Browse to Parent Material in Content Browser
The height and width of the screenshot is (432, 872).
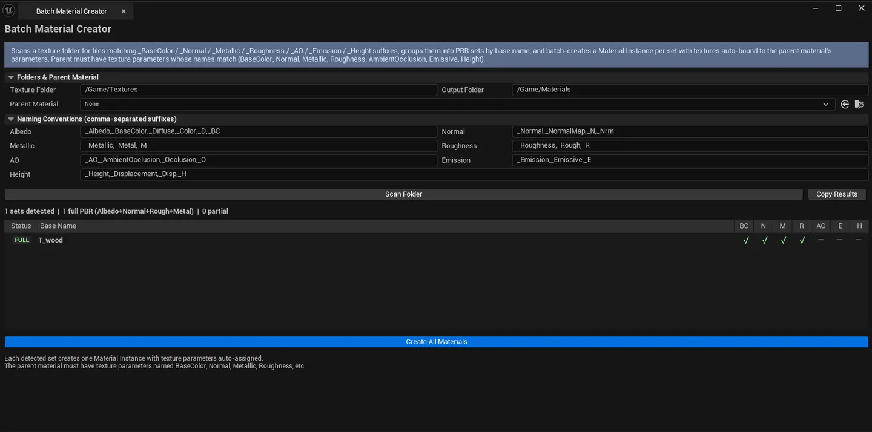(x=859, y=104)
